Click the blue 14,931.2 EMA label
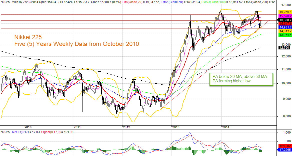The height and width of the screenshot is (156, 292). point(285,27)
